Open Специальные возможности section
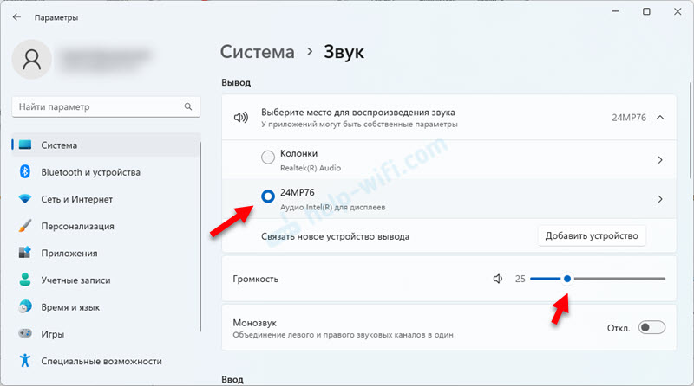694x386 pixels. (x=101, y=361)
